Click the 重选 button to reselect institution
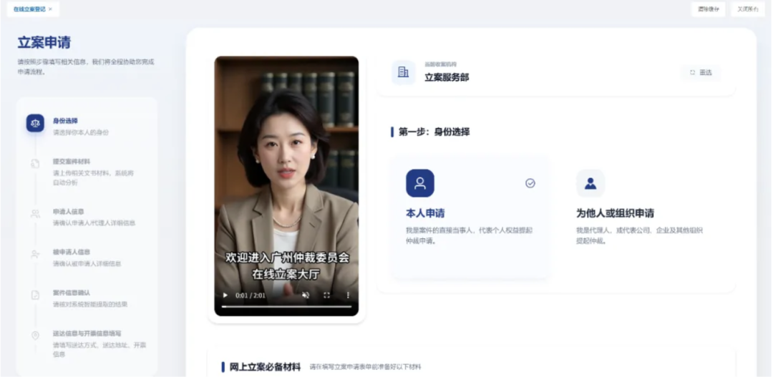 tap(701, 72)
